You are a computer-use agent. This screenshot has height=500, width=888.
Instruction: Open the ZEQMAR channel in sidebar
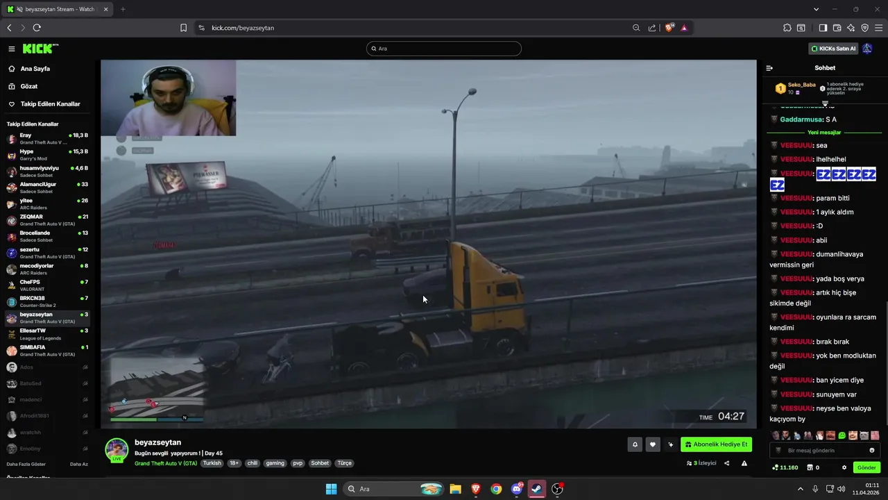click(47, 219)
